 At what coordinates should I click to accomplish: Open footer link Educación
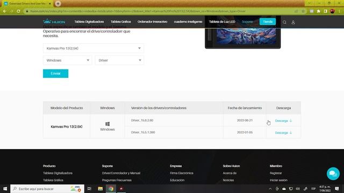pyautogui.click(x=177, y=180)
